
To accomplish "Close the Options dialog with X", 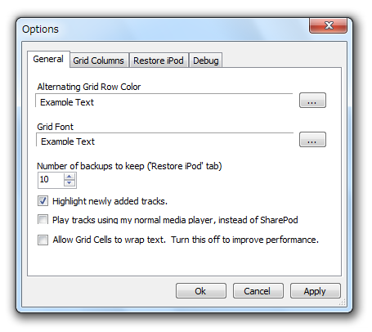I will click(328, 25).
